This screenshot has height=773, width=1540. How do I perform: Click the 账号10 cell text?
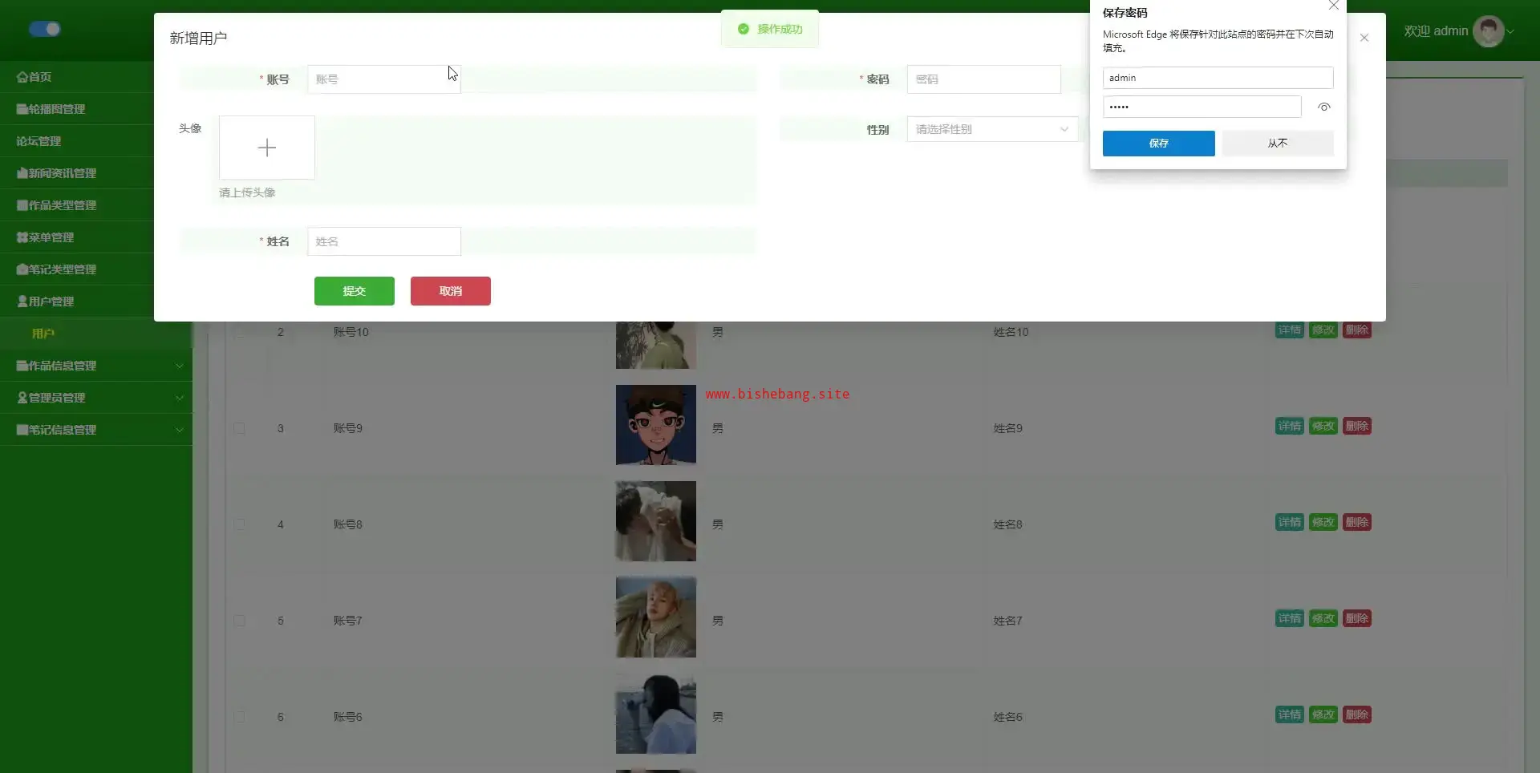pyautogui.click(x=351, y=332)
